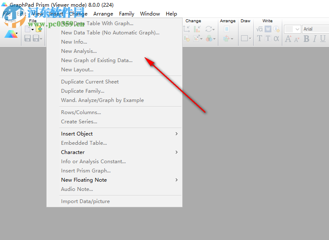Click the Format Graph bars icon in the Change group
The height and width of the screenshot is (240, 329).
coord(197,29)
